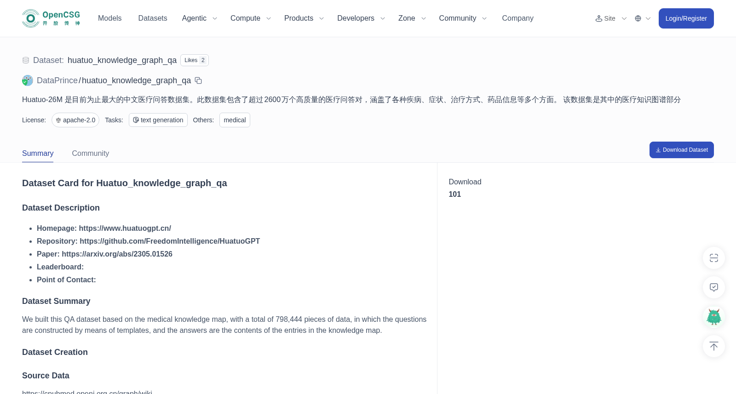Click the Login/Register button
736x394 pixels.
[686, 18]
